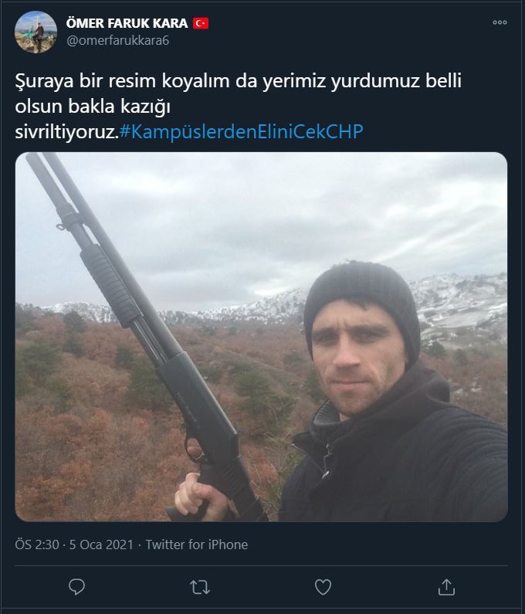
Task: Open the share tweet icon
Action: [x=446, y=587]
